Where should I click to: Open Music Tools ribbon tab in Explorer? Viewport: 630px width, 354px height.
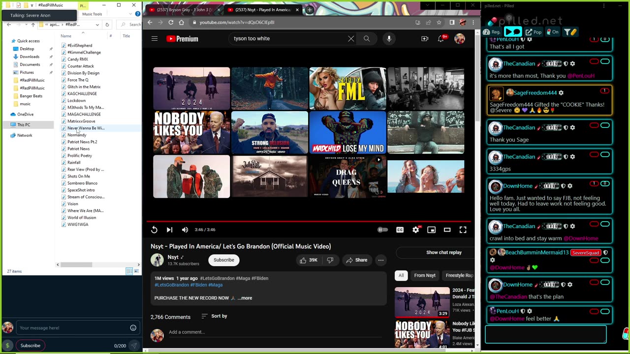click(92, 14)
